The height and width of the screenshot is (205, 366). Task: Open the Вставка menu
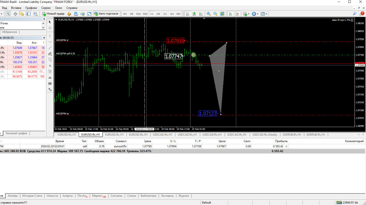pos(16,8)
